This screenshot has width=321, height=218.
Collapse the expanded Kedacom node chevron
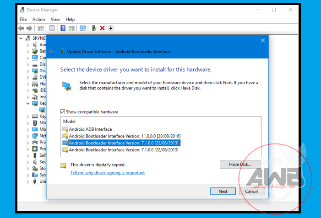[x=28, y=103]
